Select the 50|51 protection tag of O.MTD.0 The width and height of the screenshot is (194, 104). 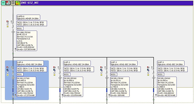(20, 29)
